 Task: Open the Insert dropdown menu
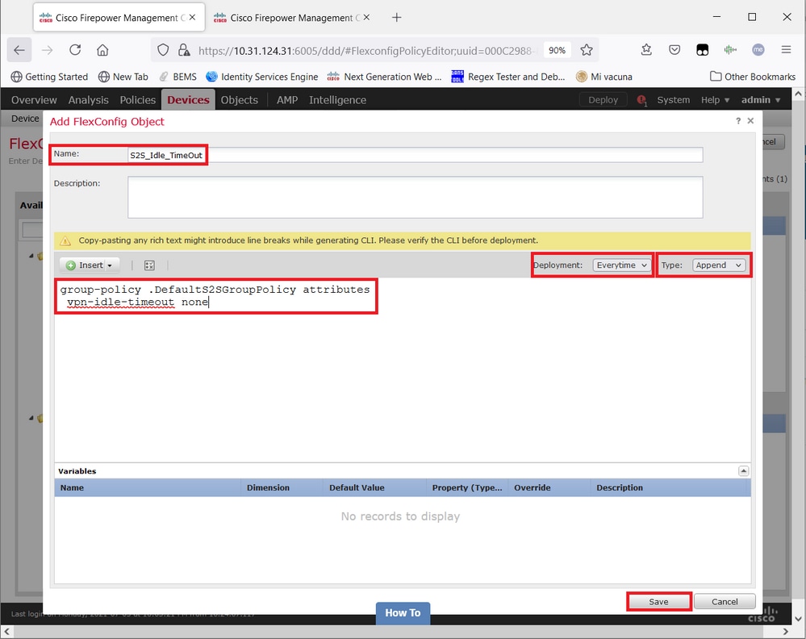90,265
